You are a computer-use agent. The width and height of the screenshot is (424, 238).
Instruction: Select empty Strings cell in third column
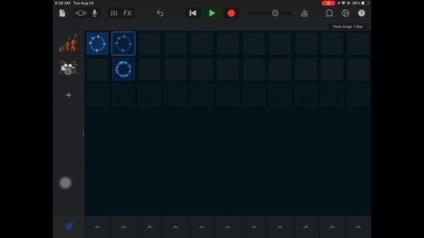[150, 44]
